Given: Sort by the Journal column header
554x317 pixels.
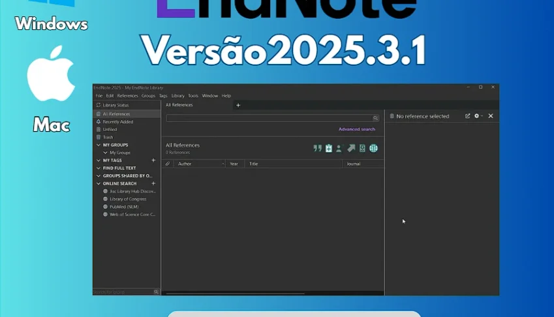Looking at the screenshot, I should [363, 164].
